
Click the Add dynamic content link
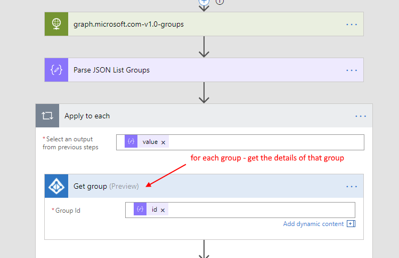[313, 224]
